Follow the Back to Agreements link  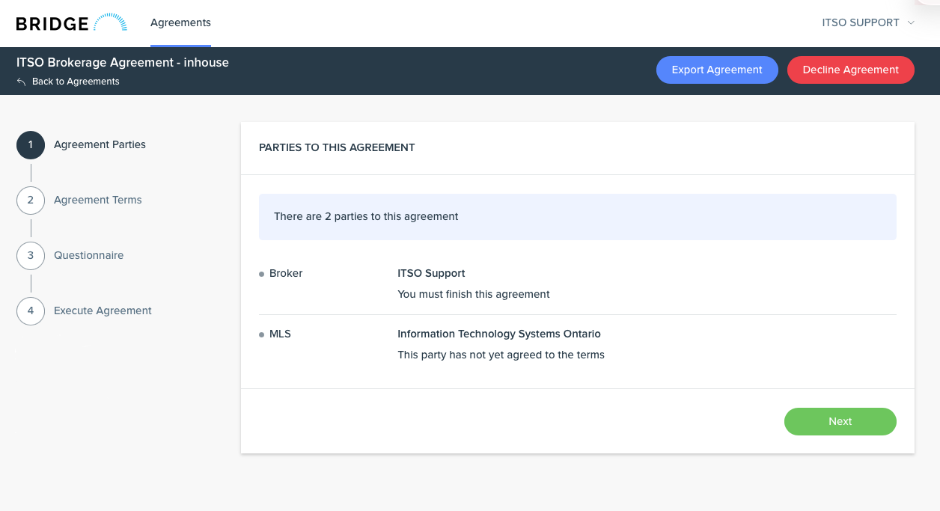pyautogui.click(x=76, y=82)
